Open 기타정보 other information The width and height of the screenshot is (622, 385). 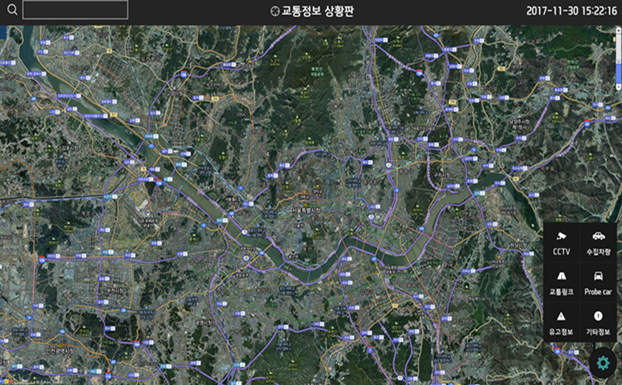(x=598, y=322)
